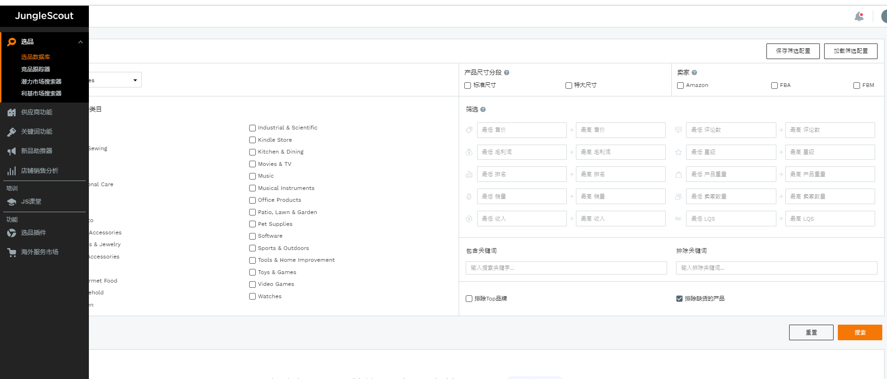Check the Amazon seller checkbox

pyautogui.click(x=680, y=86)
